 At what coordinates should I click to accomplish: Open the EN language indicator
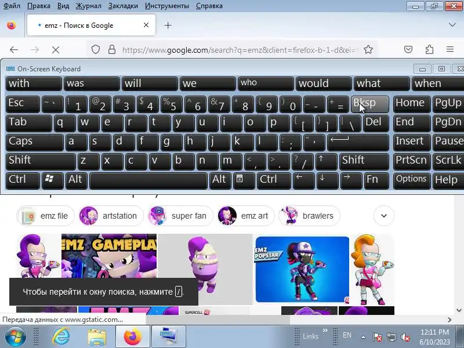click(347, 335)
